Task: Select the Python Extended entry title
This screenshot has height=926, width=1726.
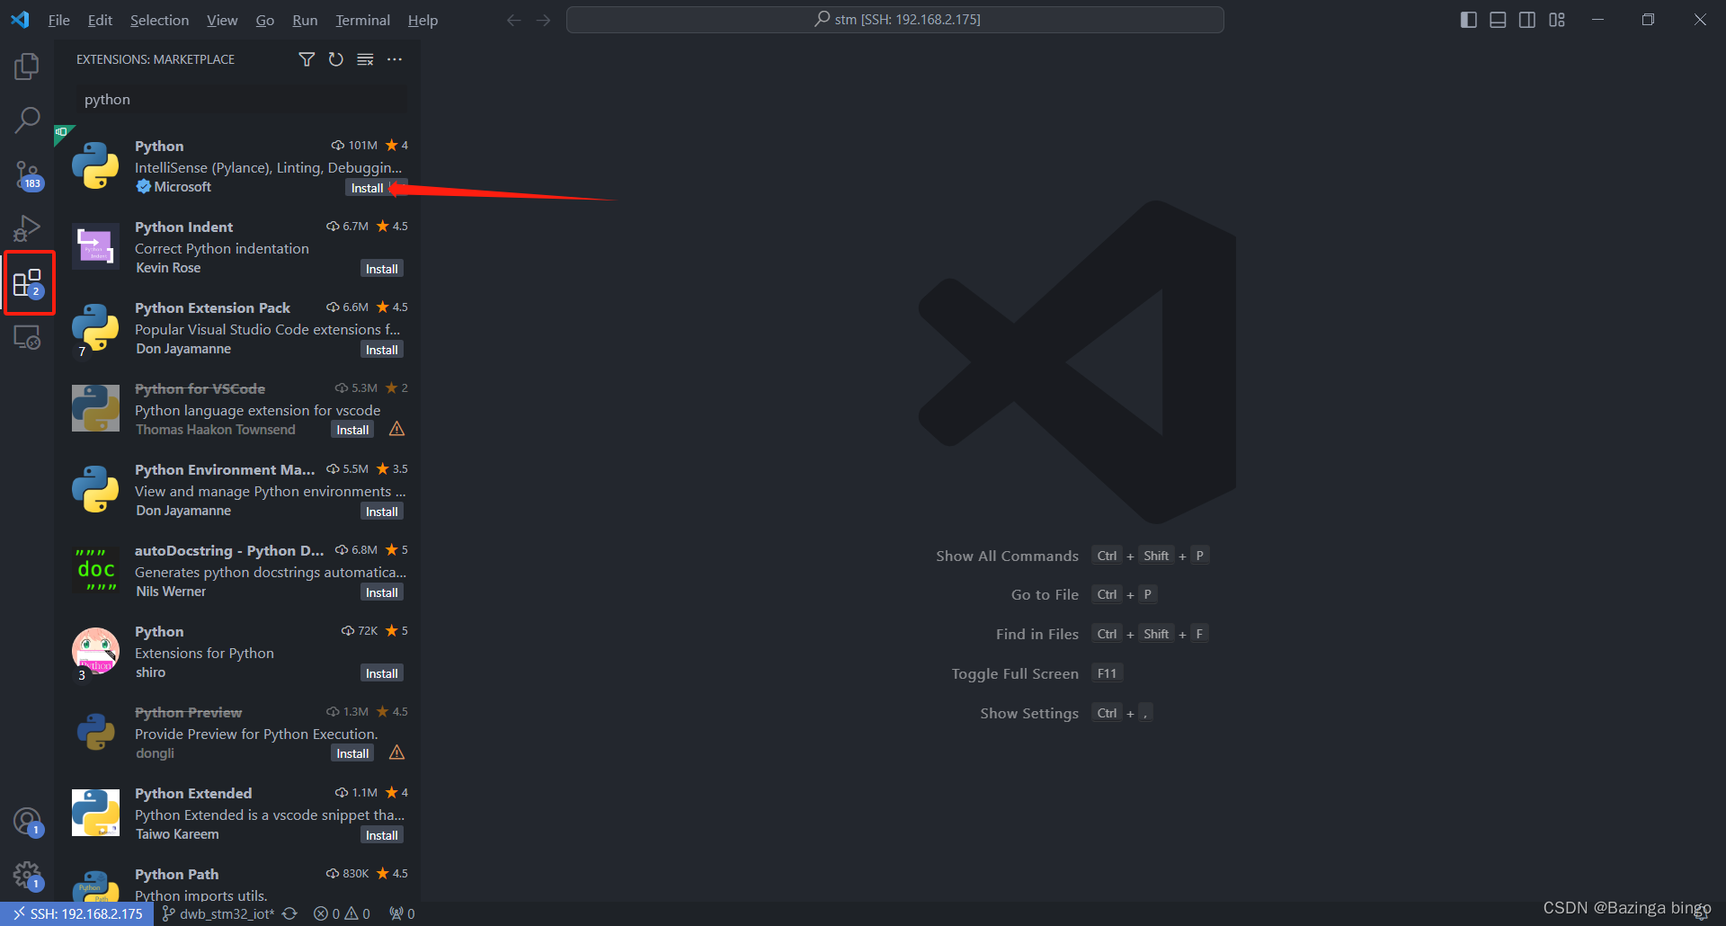Action: tap(193, 794)
